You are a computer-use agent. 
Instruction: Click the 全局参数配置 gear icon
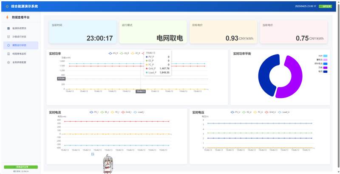[8, 62]
